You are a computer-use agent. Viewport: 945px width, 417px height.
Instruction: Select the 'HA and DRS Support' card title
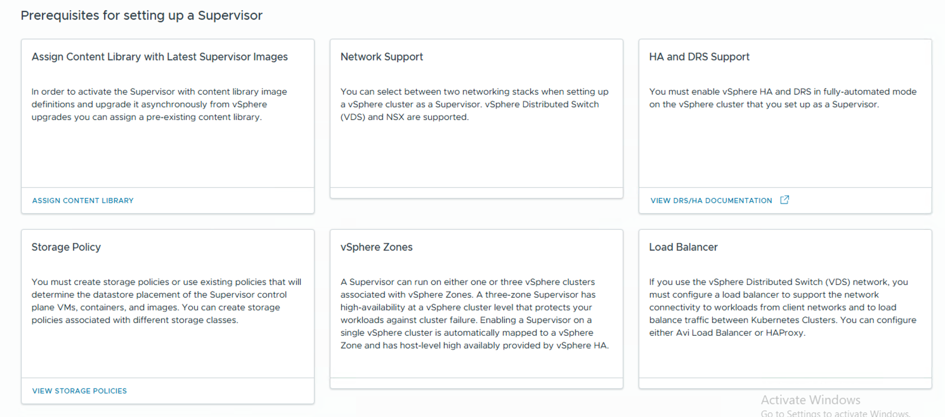click(700, 57)
